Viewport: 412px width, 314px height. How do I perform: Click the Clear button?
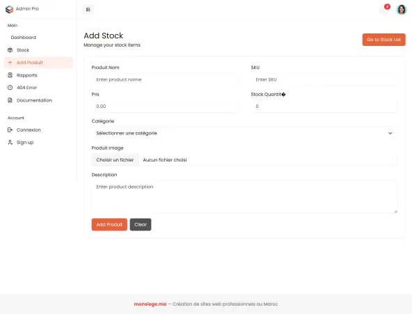(x=141, y=225)
